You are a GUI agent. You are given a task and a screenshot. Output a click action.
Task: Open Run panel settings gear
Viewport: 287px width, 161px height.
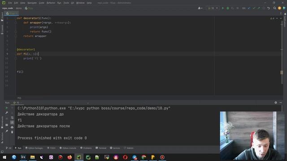pos(276,102)
